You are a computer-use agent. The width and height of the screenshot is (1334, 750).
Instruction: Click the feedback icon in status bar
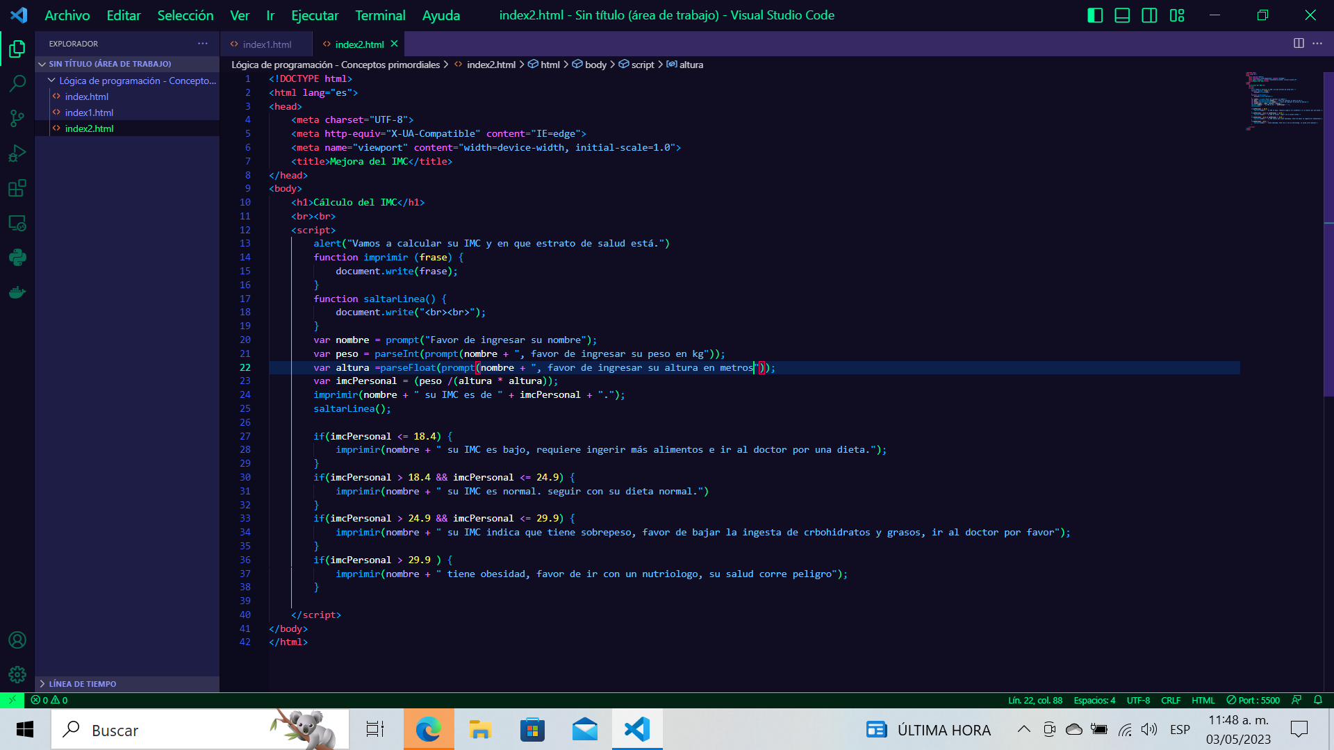tap(1296, 700)
